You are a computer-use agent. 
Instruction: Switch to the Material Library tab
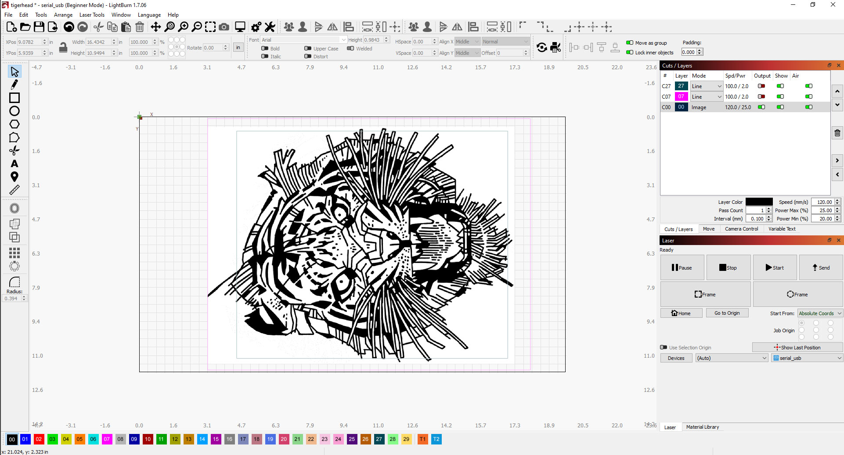(x=703, y=427)
